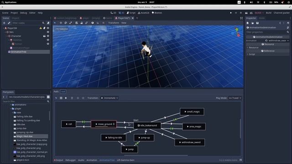Select the jump state node
The image size is (292, 164).
pos(130,149)
